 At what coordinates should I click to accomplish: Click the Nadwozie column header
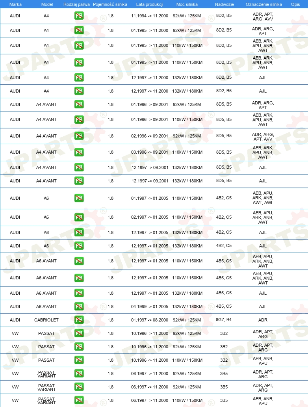225,4
